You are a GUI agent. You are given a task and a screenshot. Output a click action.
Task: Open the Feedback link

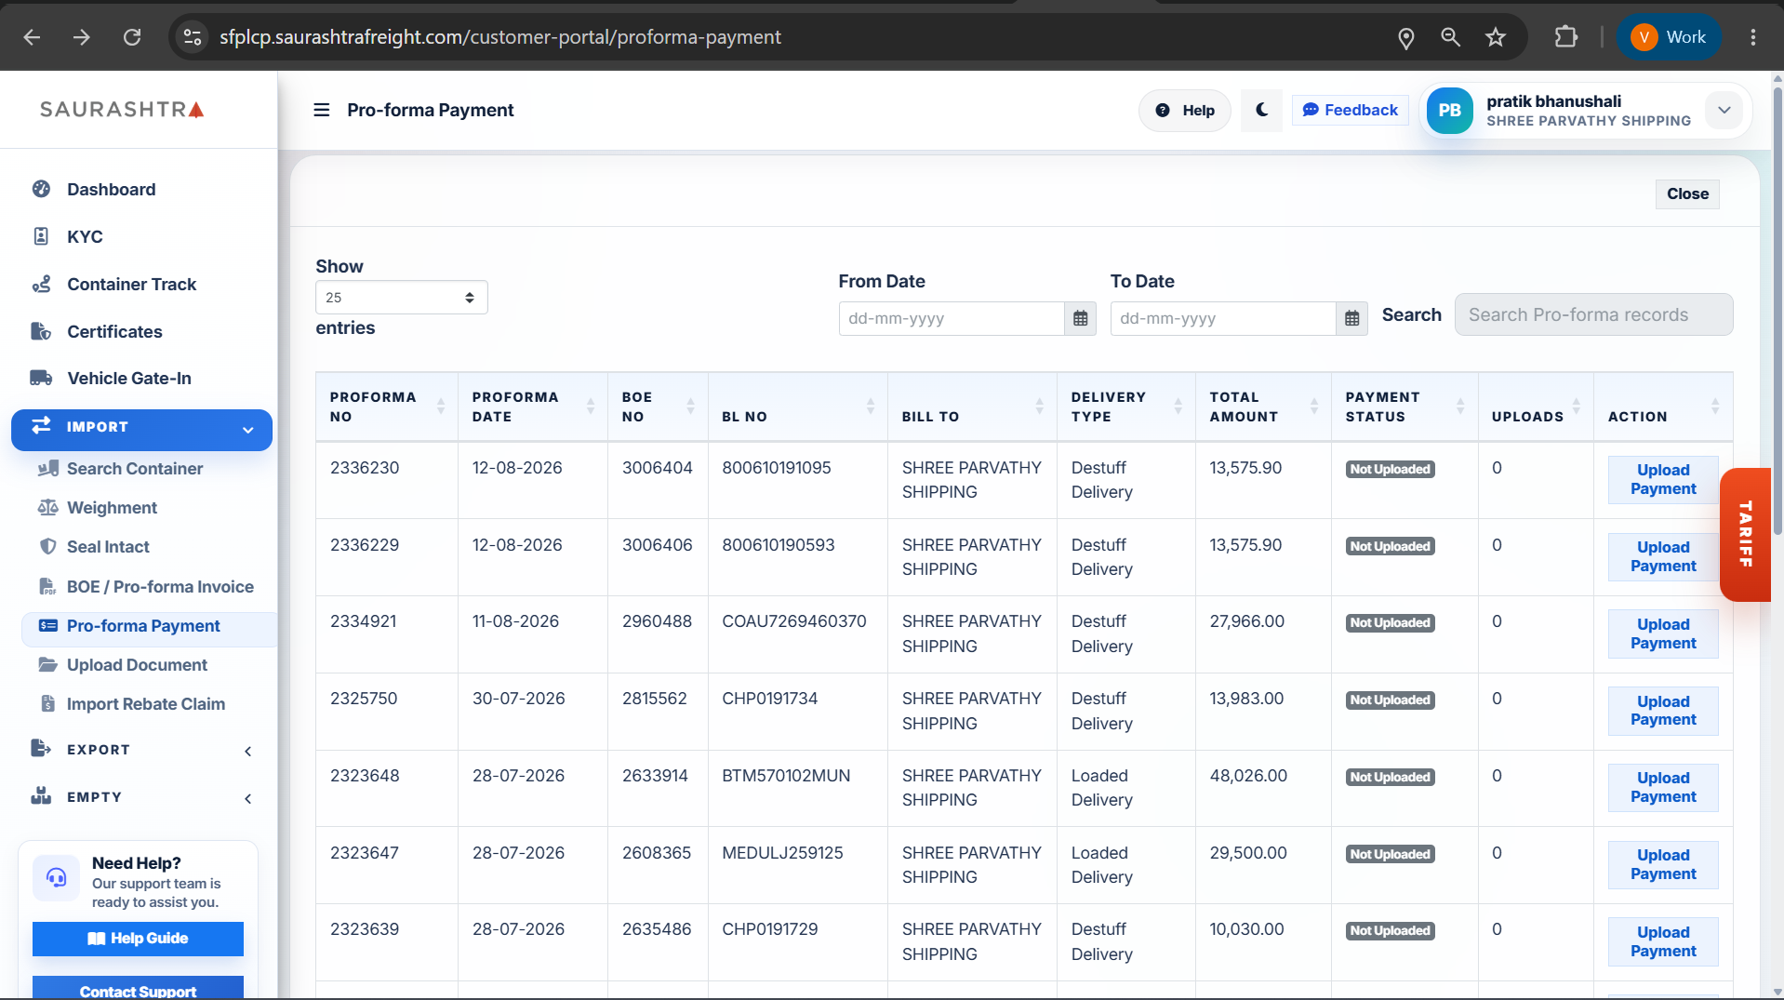coord(1350,110)
